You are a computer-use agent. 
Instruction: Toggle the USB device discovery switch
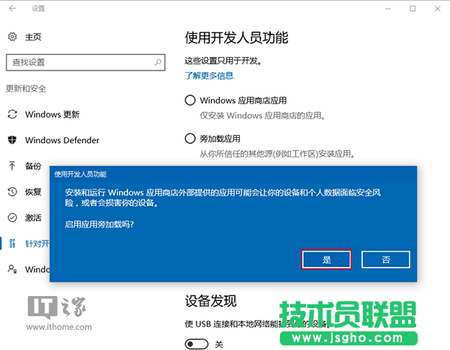point(196,344)
